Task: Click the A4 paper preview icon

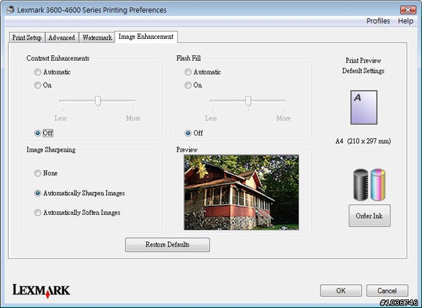Action: (364, 107)
